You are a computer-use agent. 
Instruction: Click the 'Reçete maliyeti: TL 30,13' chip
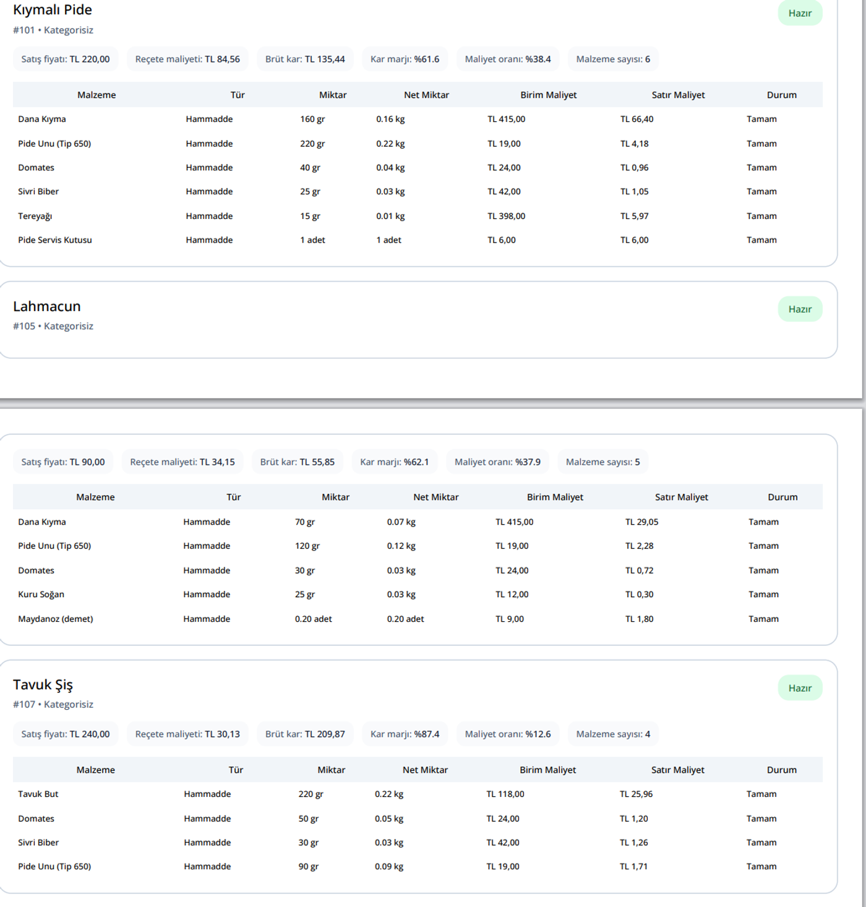[187, 734]
